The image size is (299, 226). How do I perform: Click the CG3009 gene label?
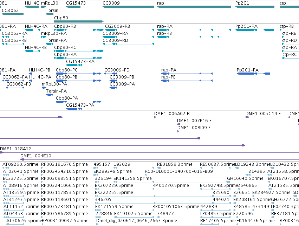coord(111,3)
